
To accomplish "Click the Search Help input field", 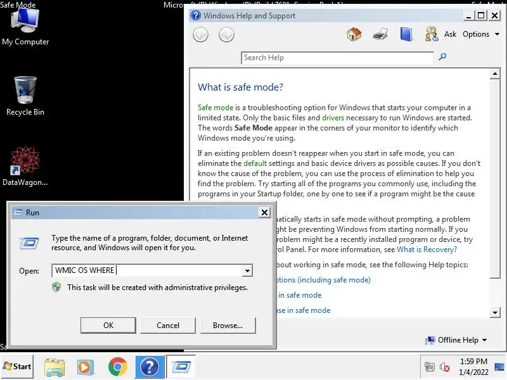I will pos(337,58).
